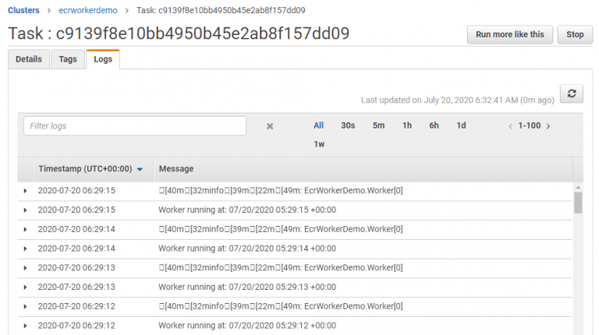The image size is (599, 335).
Task: Refresh the logs with the reload icon
Action: (572, 93)
